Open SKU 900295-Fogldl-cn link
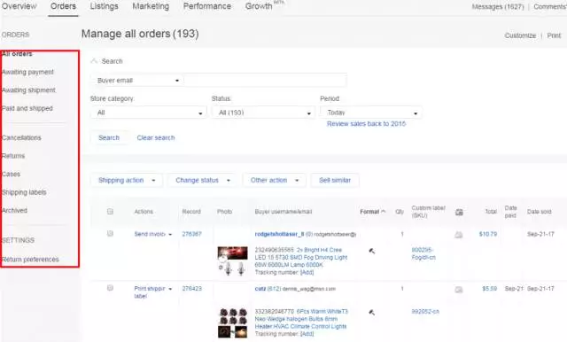Screen dimensions: 567x342 [423, 253]
